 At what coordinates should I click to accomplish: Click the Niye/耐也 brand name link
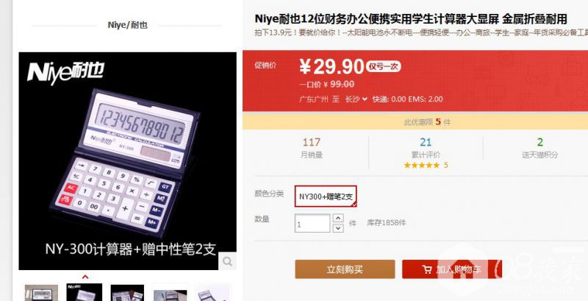[127, 25]
